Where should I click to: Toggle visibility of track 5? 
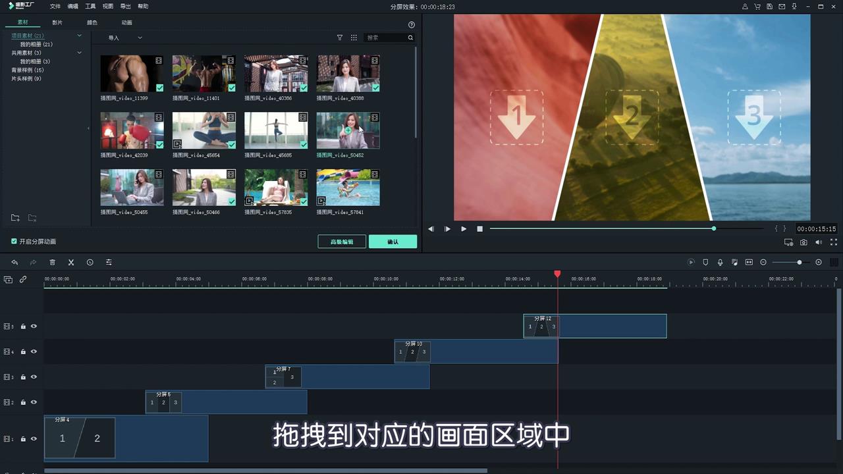coord(34,326)
